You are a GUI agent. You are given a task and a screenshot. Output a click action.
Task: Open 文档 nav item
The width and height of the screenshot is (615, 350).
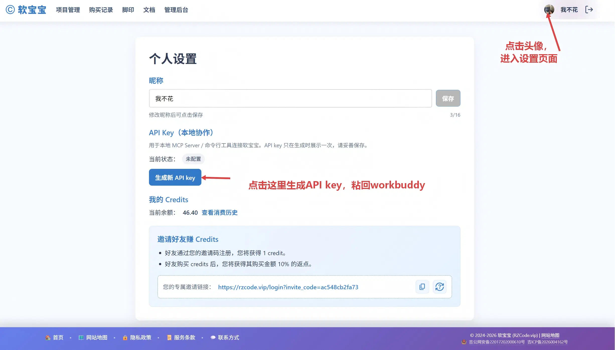pyautogui.click(x=149, y=10)
